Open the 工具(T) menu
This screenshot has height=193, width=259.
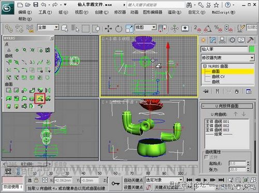coord(45,12)
